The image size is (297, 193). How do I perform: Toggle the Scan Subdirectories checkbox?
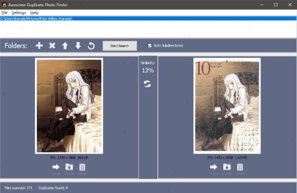click(150, 46)
